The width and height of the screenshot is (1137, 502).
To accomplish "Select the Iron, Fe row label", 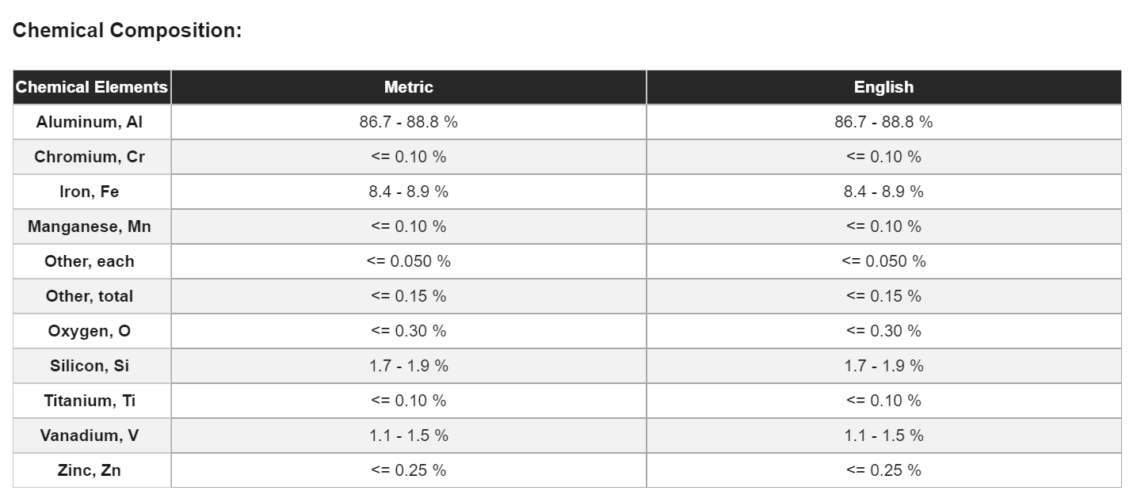I will pyautogui.click(x=90, y=192).
